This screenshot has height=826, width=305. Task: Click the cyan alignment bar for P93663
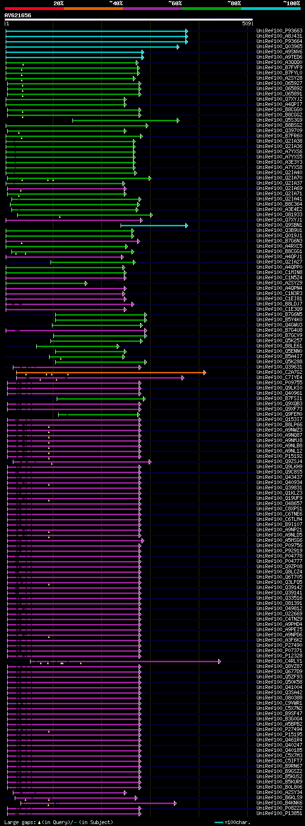[x=97, y=31]
